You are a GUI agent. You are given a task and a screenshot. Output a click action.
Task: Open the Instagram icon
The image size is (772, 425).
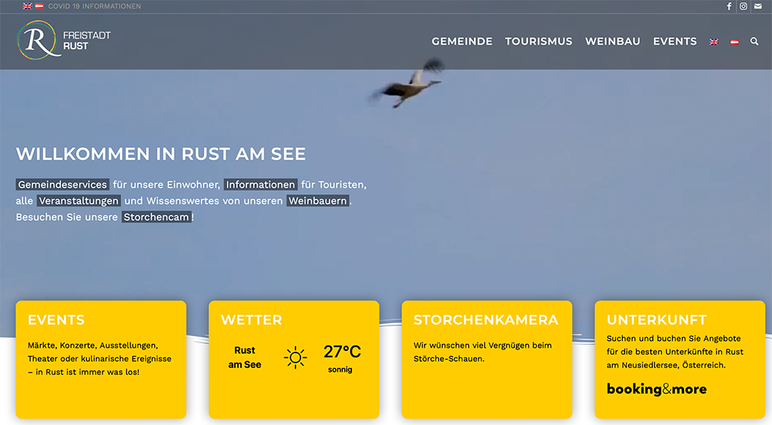tap(743, 6)
